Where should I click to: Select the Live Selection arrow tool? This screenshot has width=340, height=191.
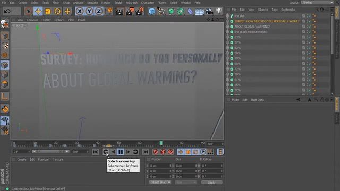28,11
